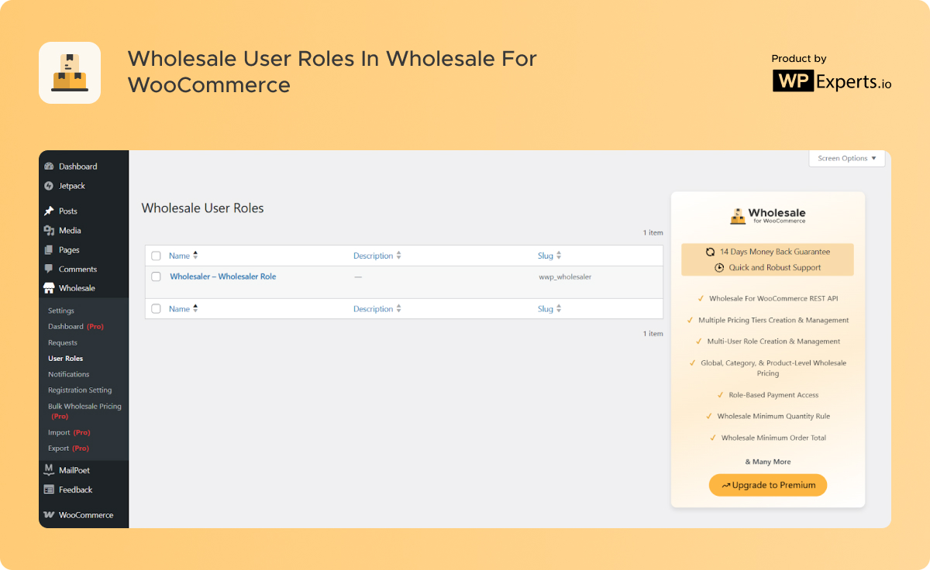
Task: Click the Comments bubble icon
Action: [x=49, y=269]
